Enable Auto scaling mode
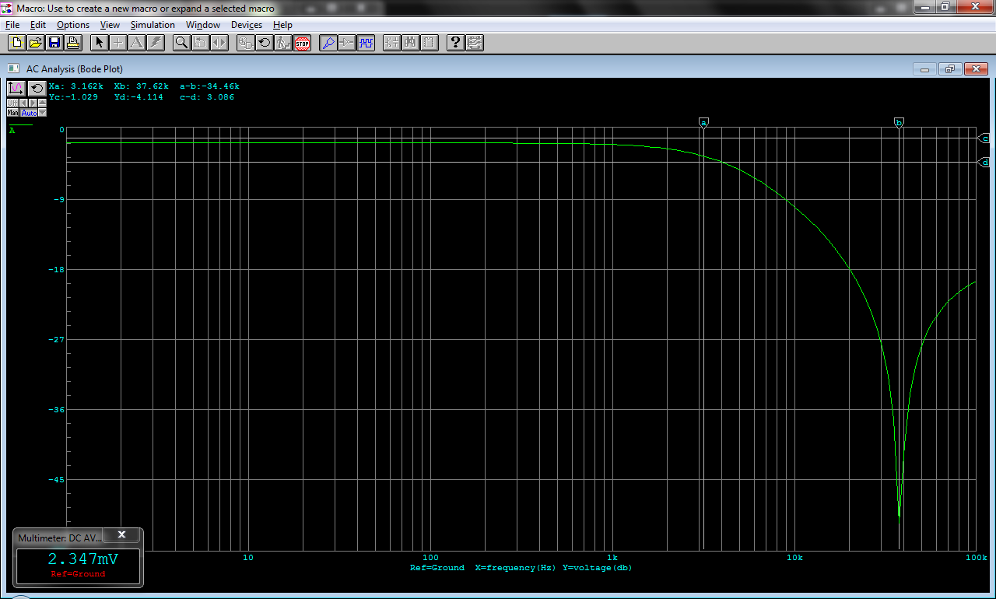The image size is (996, 599). point(29,113)
